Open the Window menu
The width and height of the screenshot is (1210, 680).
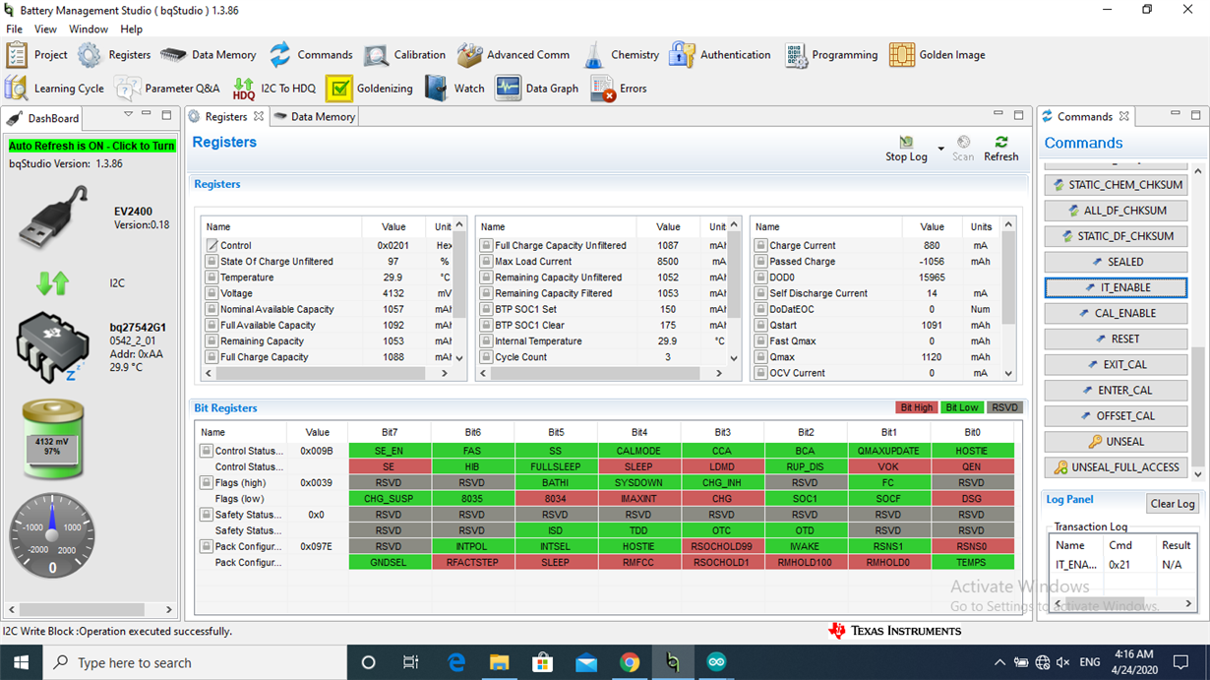pos(89,30)
